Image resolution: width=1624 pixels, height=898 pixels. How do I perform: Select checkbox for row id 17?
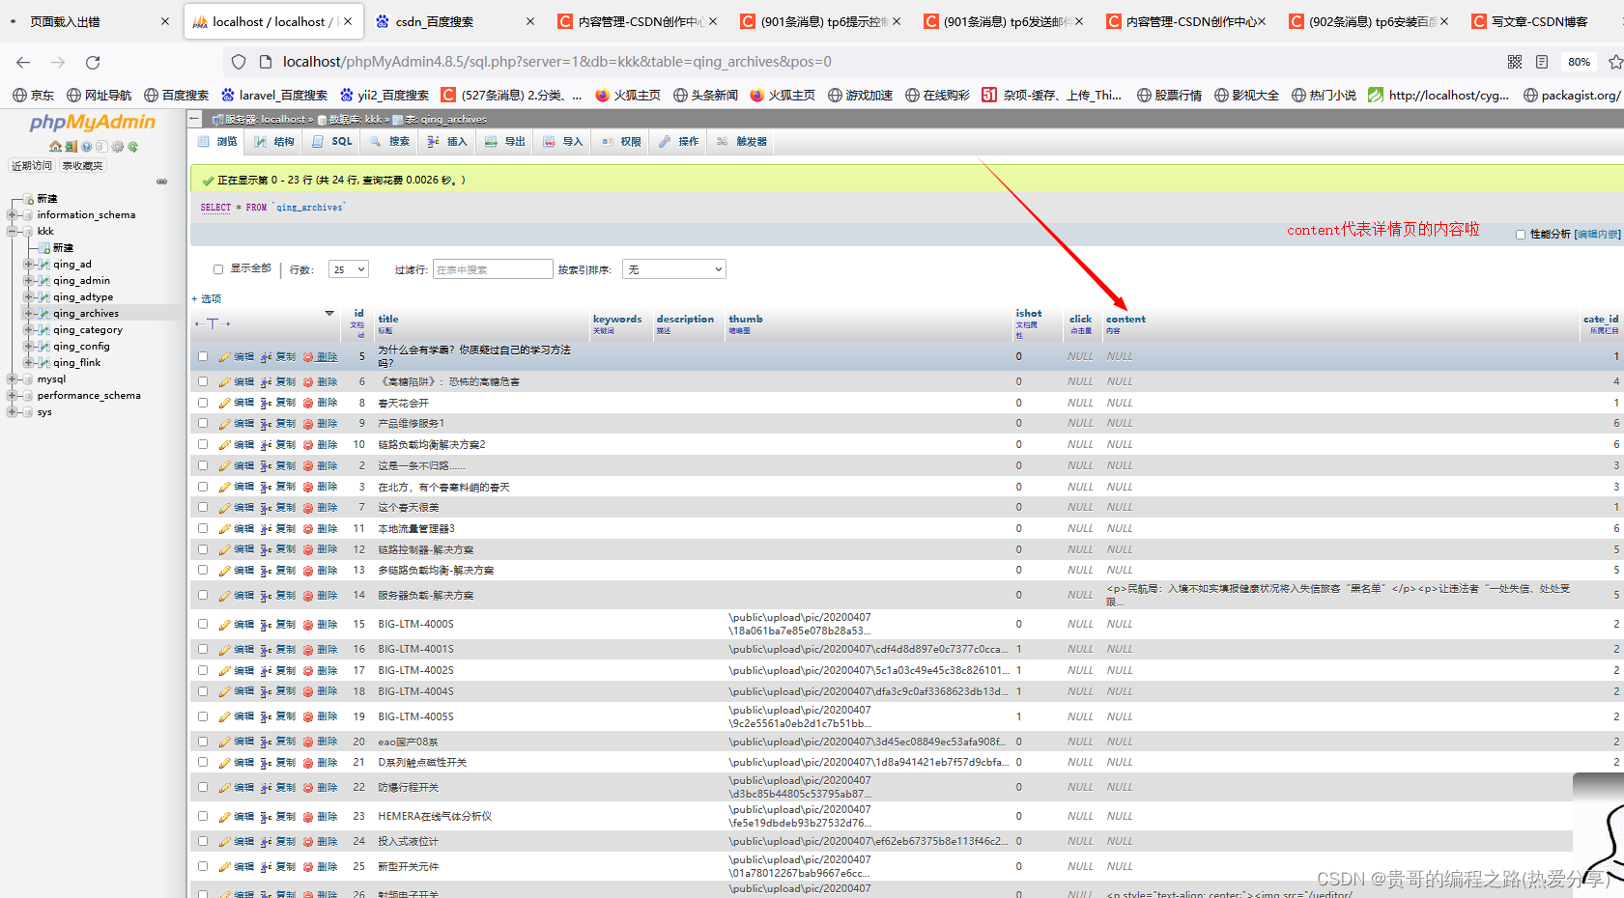pos(203,670)
